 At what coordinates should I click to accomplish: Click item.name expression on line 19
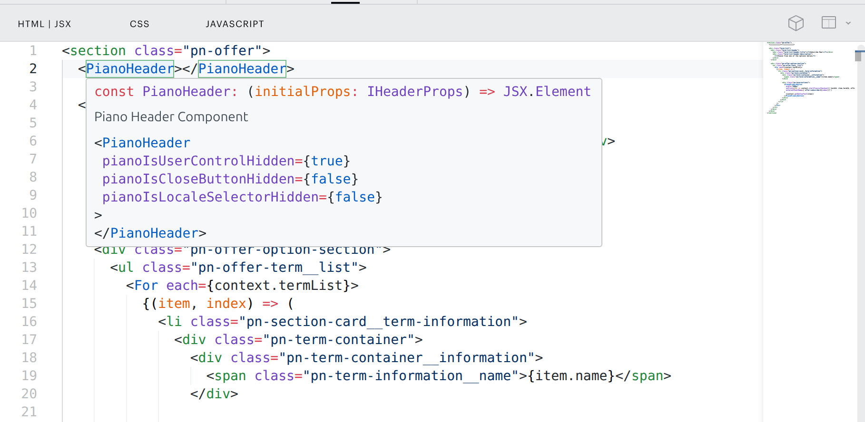point(571,375)
